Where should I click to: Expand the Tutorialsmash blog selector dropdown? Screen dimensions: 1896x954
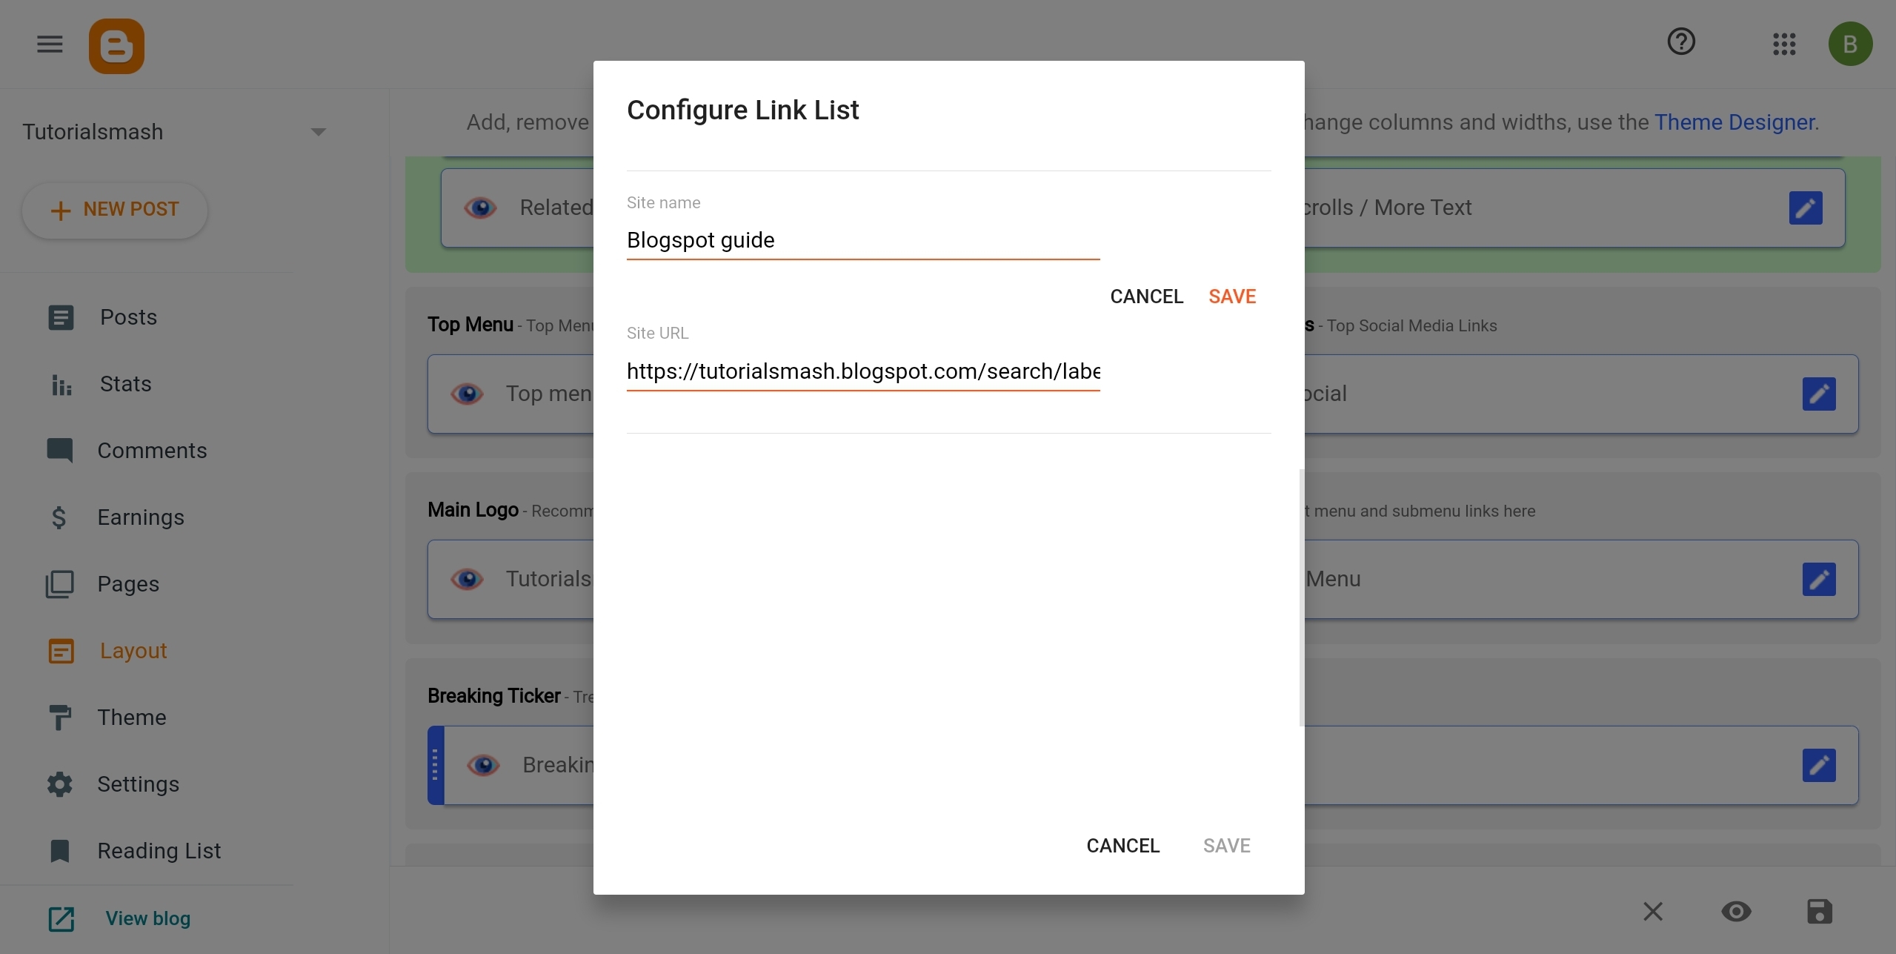(x=318, y=132)
